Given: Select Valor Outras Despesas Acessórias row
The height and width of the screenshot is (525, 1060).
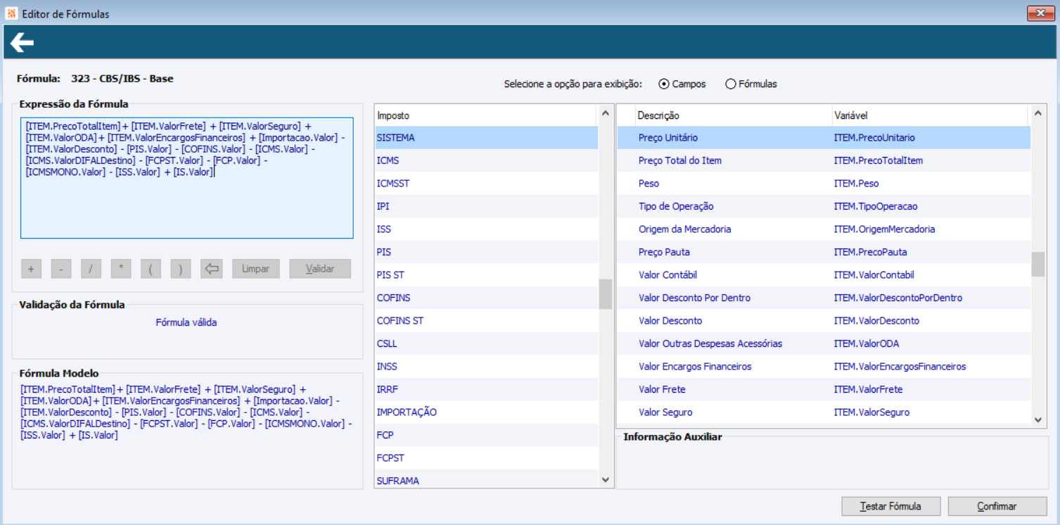Looking at the screenshot, I should pyautogui.click(x=824, y=343).
